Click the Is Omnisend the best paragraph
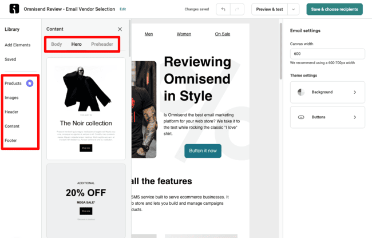Screen dimensions: 372x238 tap(201, 124)
